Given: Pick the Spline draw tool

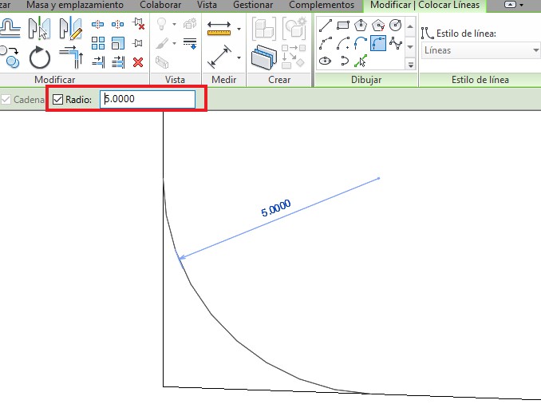Looking at the screenshot, I should tap(395, 43).
